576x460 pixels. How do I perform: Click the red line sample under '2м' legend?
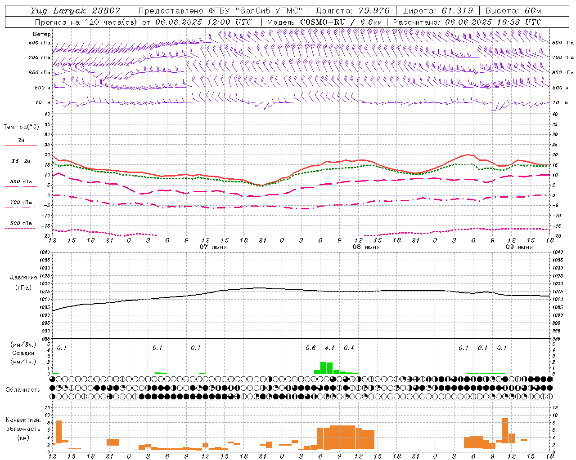21,146
